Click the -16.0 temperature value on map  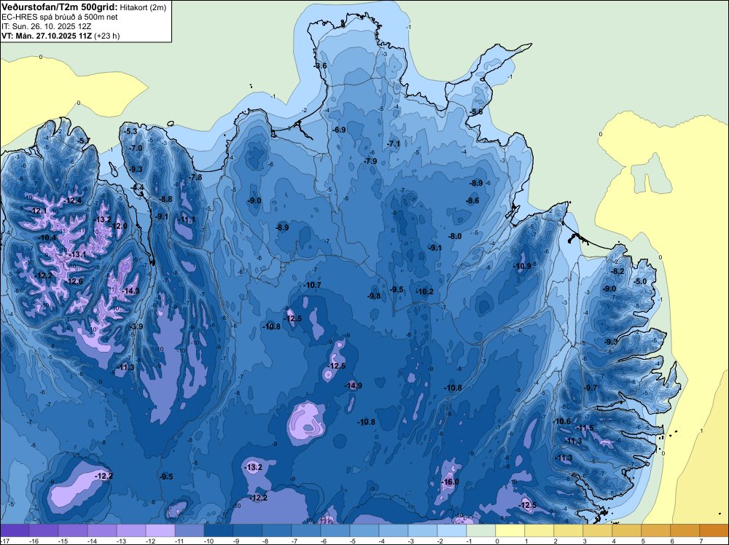[450, 482]
